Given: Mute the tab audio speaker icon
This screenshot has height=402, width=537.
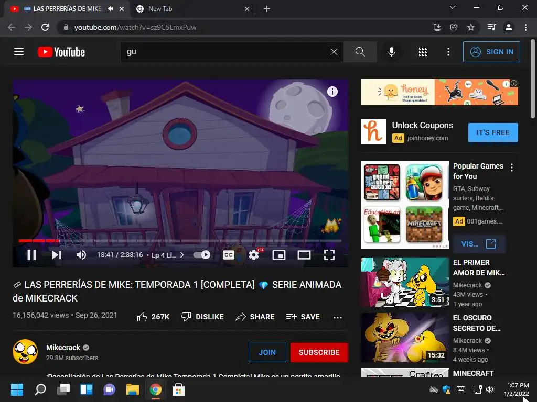Looking at the screenshot, I should (x=110, y=9).
